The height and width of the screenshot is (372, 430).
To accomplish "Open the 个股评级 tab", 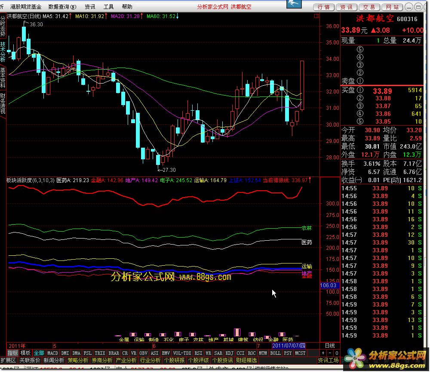I will coord(199,360).
